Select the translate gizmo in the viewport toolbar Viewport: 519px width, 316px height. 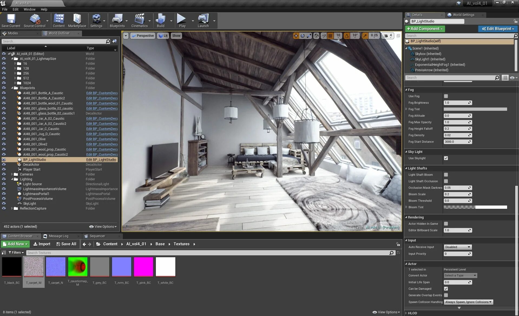click(x=295, y=35)
